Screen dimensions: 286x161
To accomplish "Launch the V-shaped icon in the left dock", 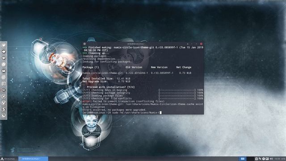I will (4, 103).
